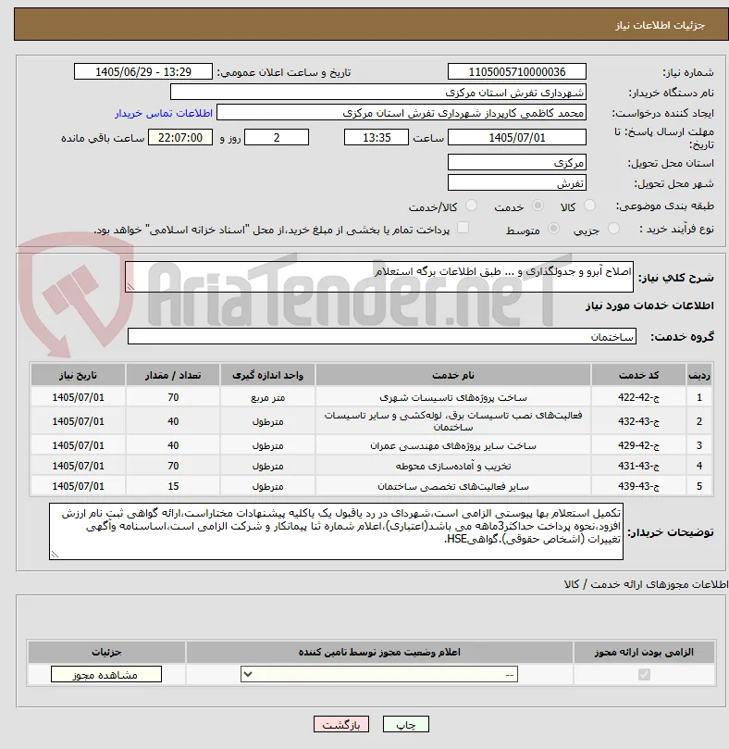The height and width of the screenshot is (749, 729).
Task: Toggle the الزامی بودن ارائه مجوز checkbox
Action: (x=644, y=675)
